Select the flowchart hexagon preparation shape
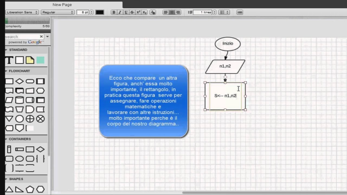Screen dimensions: 347x195 click(x=40, y=91)
